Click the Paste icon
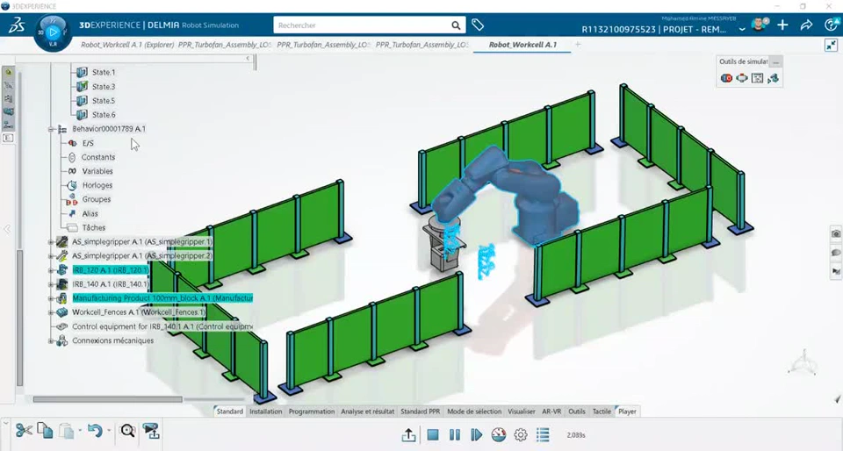843x451 pixels. pos(67,431)
